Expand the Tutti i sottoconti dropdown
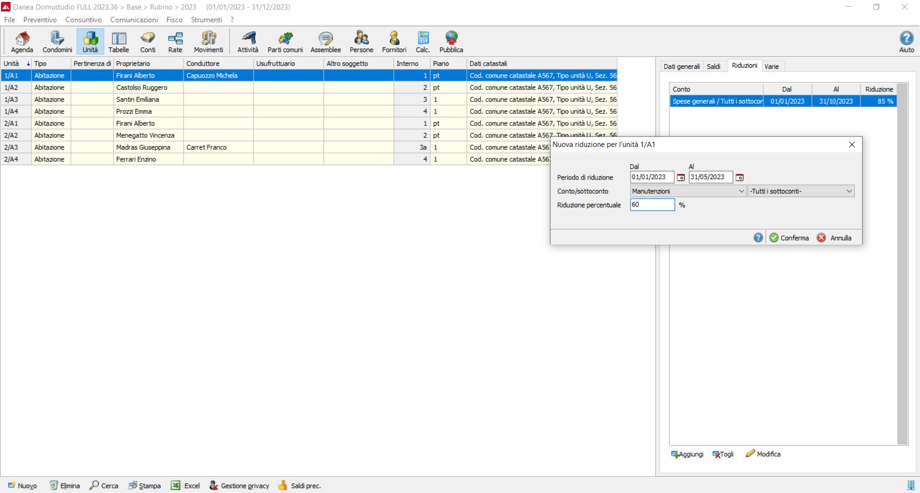This screenshot has width=920, height=493. point(849,191)
